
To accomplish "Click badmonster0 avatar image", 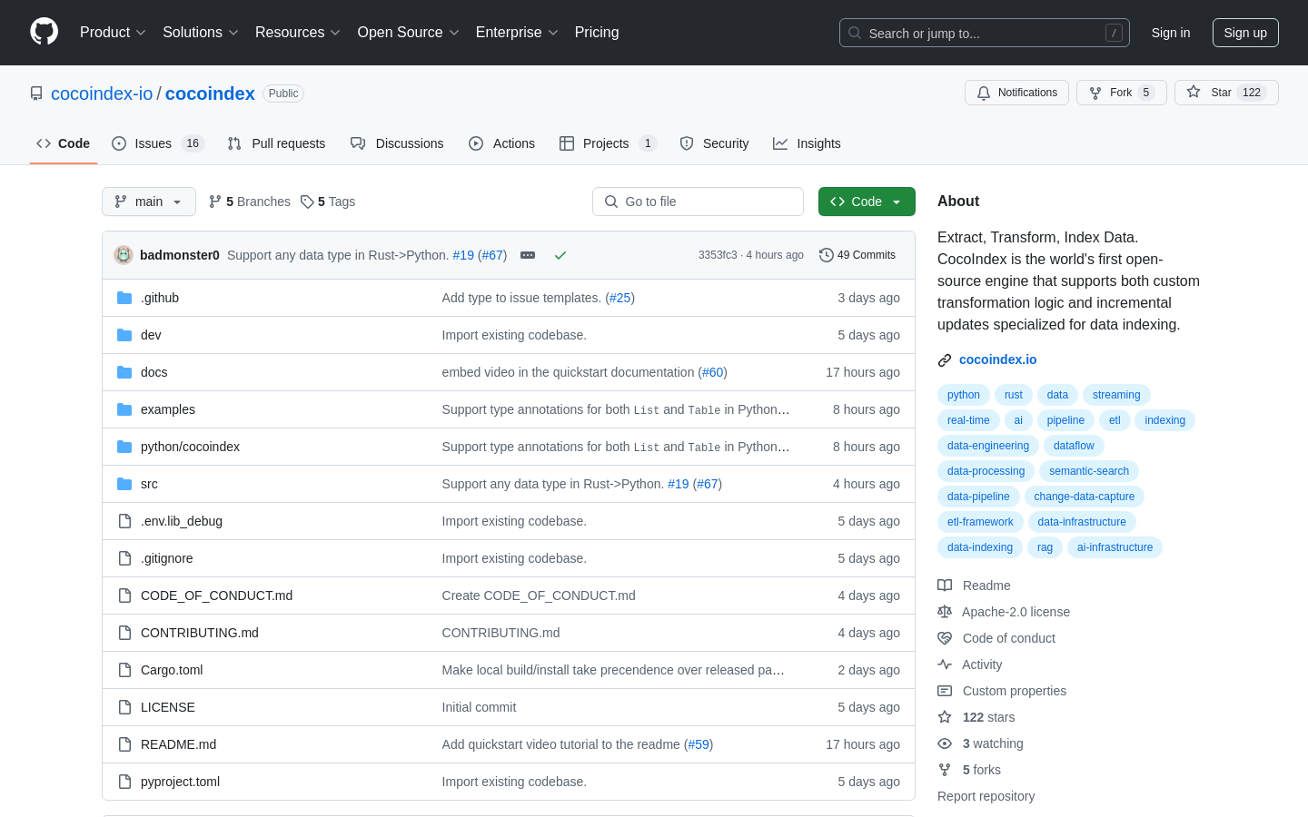I will [124, 255].
